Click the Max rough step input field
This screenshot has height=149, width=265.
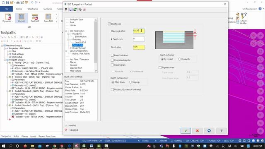(139, 31)
